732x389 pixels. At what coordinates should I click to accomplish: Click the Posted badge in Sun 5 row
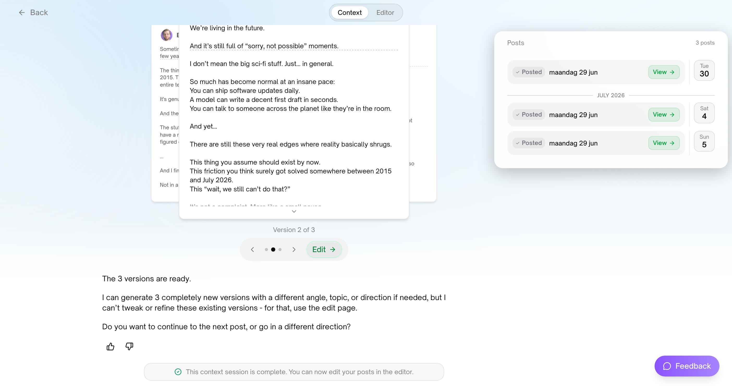tap(529, 143)
